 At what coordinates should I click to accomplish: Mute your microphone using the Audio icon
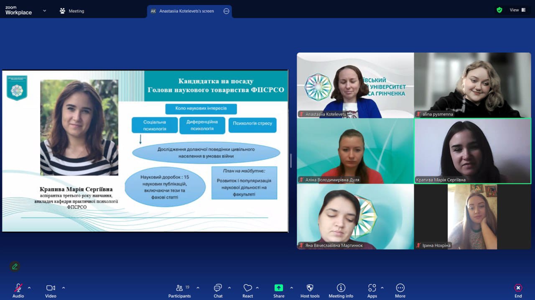point(18,288)
